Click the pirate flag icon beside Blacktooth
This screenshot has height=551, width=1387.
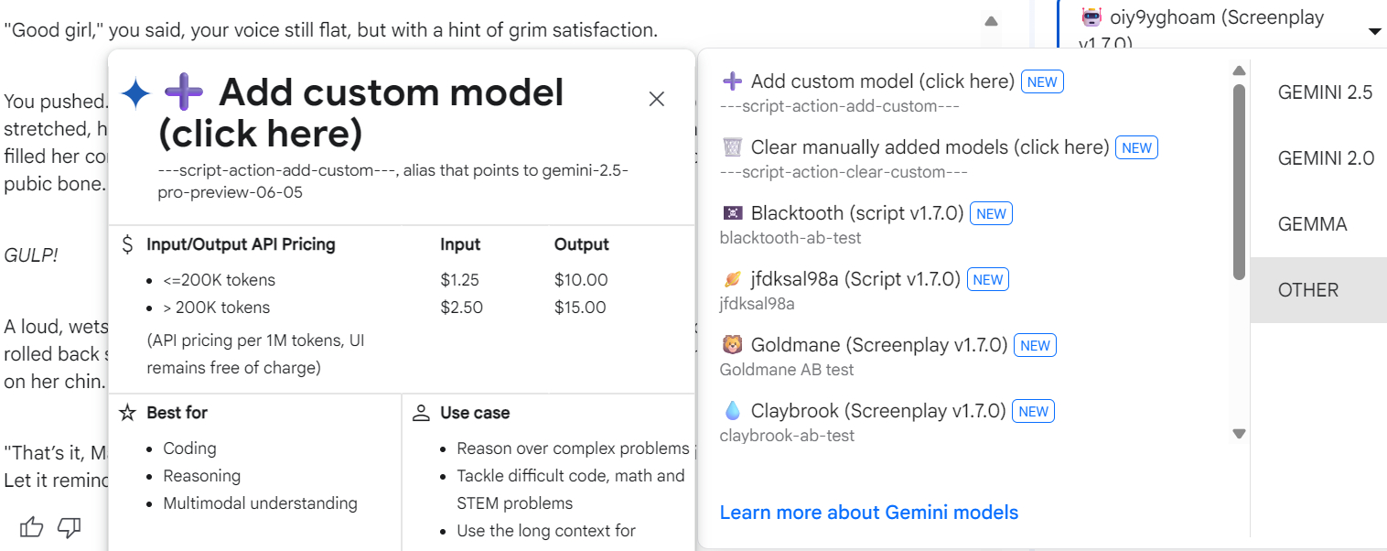732,213
